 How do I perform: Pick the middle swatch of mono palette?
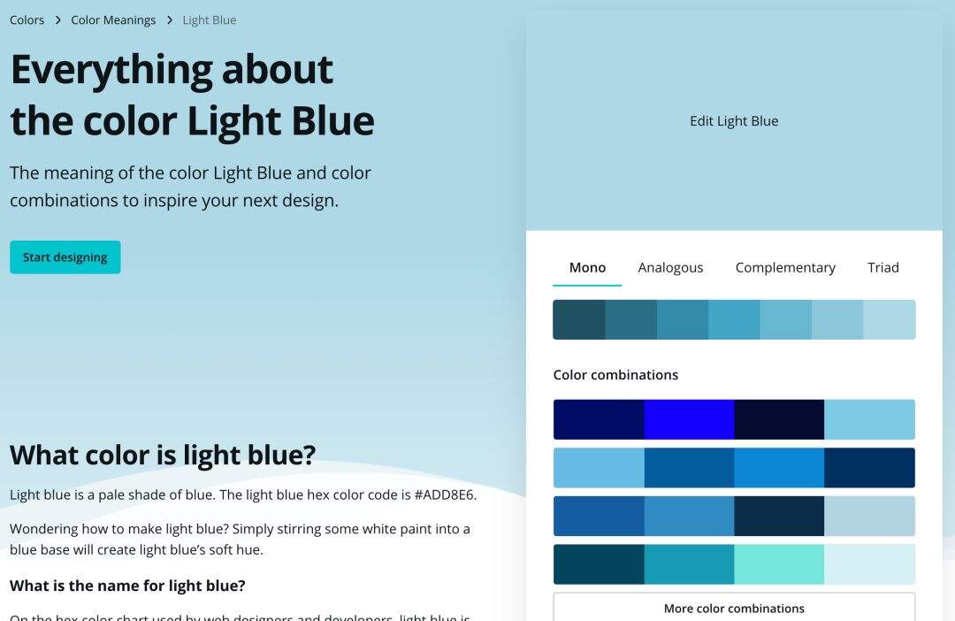[x=734, y=319]
